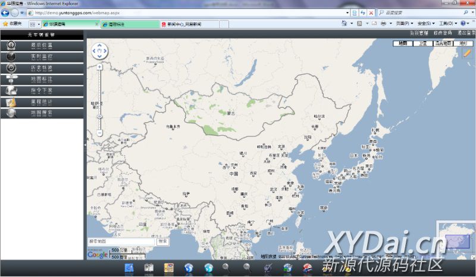This screenshot has height=277, width=476.
Task: Expand the 工具(O) browser menu
Action: click(x=448, y=23)
